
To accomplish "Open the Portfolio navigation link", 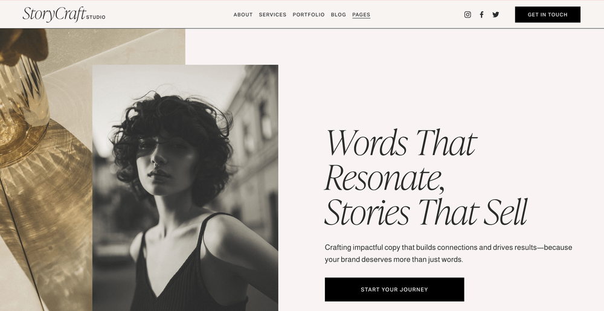I will (309, 14).
